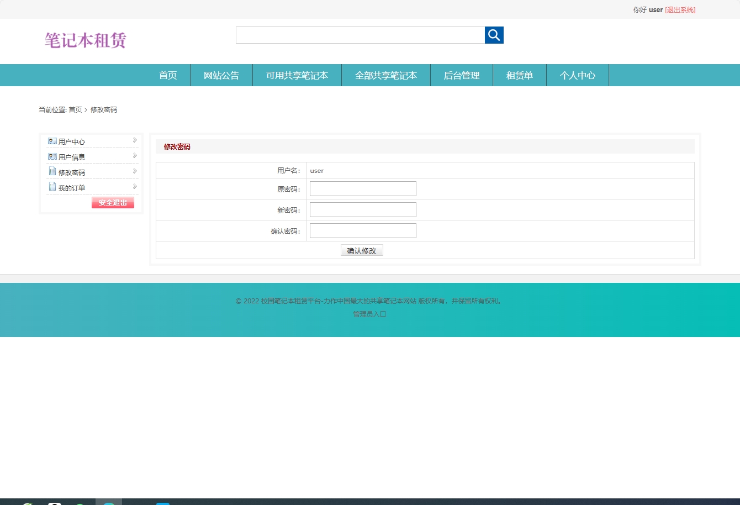740x505 pixels.
Task: Click inside the 原密码 input field
Action: coord(362,188)
